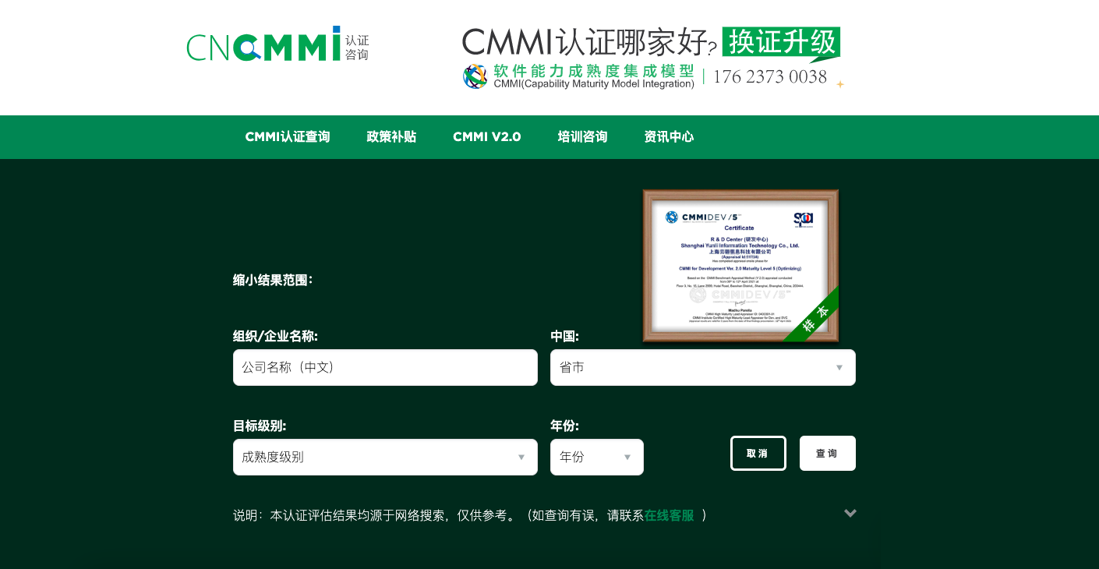
Task: Expand the section with chevron arrow
Action: [x=850, y=513]
